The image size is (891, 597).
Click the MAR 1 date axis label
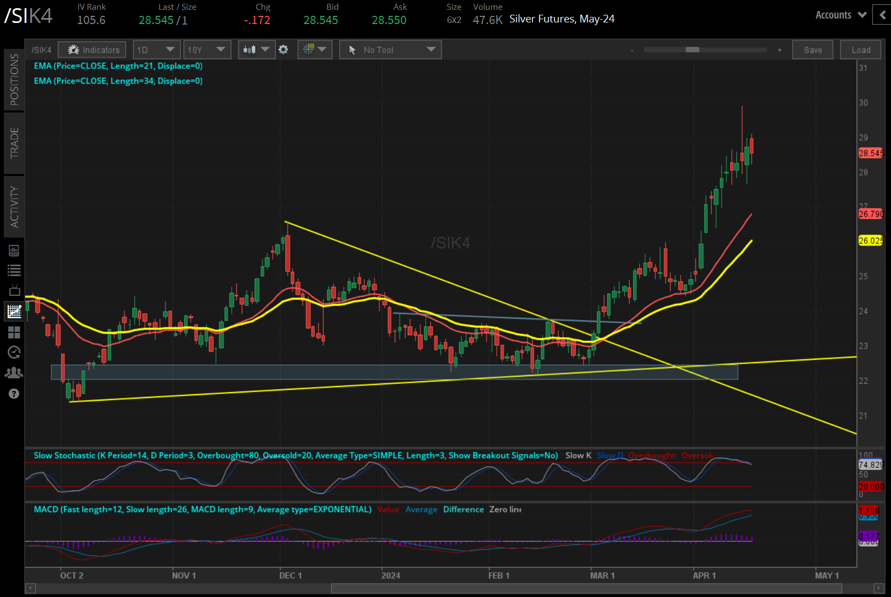coord(602,576)
